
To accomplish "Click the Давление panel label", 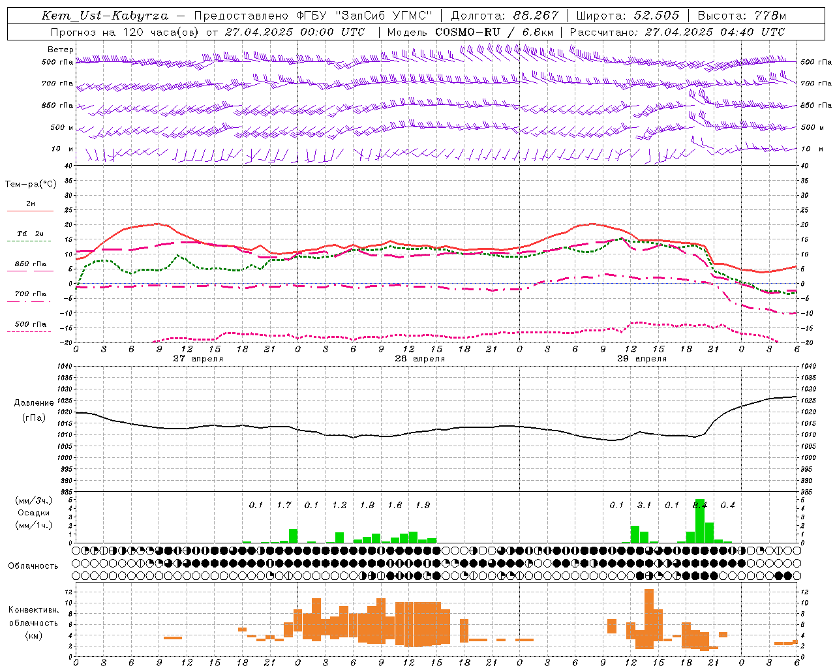I will 34,403.
